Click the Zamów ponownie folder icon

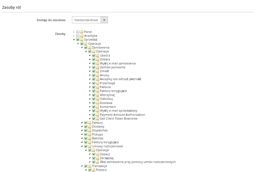coord(97,67)
